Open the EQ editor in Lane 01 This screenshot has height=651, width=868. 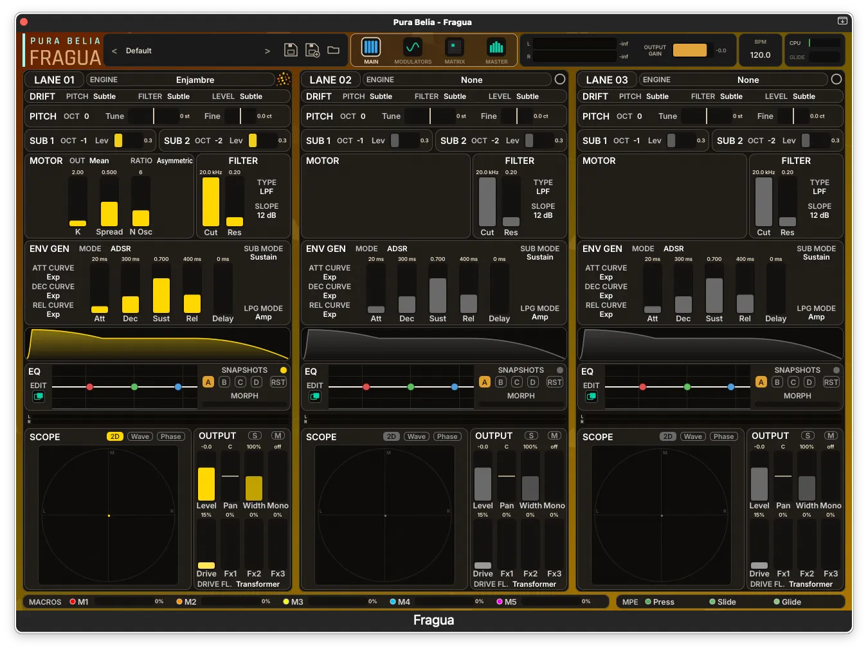pos(39,397)
